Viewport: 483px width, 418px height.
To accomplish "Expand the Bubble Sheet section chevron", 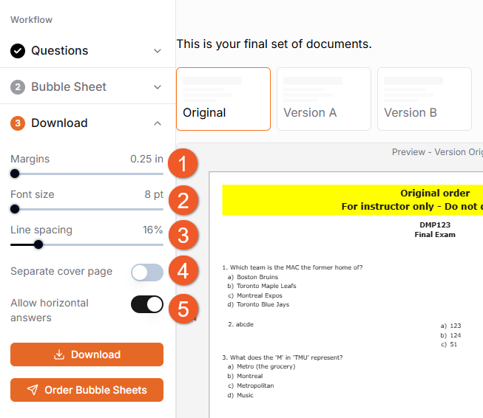I will pos(157,87).
